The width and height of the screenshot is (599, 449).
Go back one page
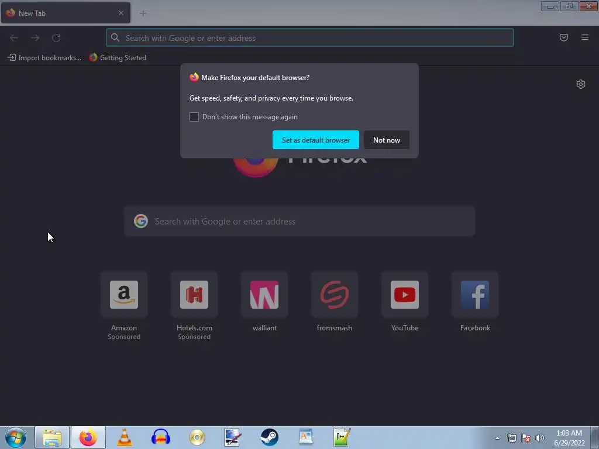14,38
